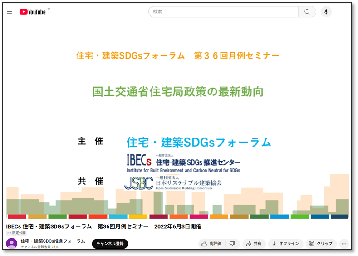Screen dimensions: 358x256
Task: Open 住宅・建築SDGs推進フォーラム channel name link
Action: click(x=53, y=241)
